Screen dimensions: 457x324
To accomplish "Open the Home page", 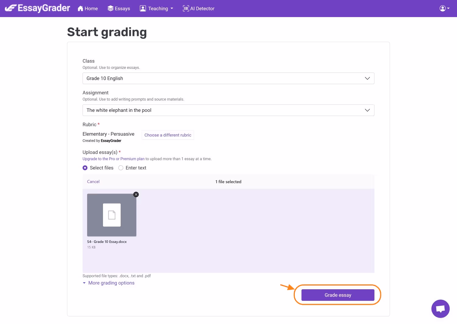I will click(88, 9).
